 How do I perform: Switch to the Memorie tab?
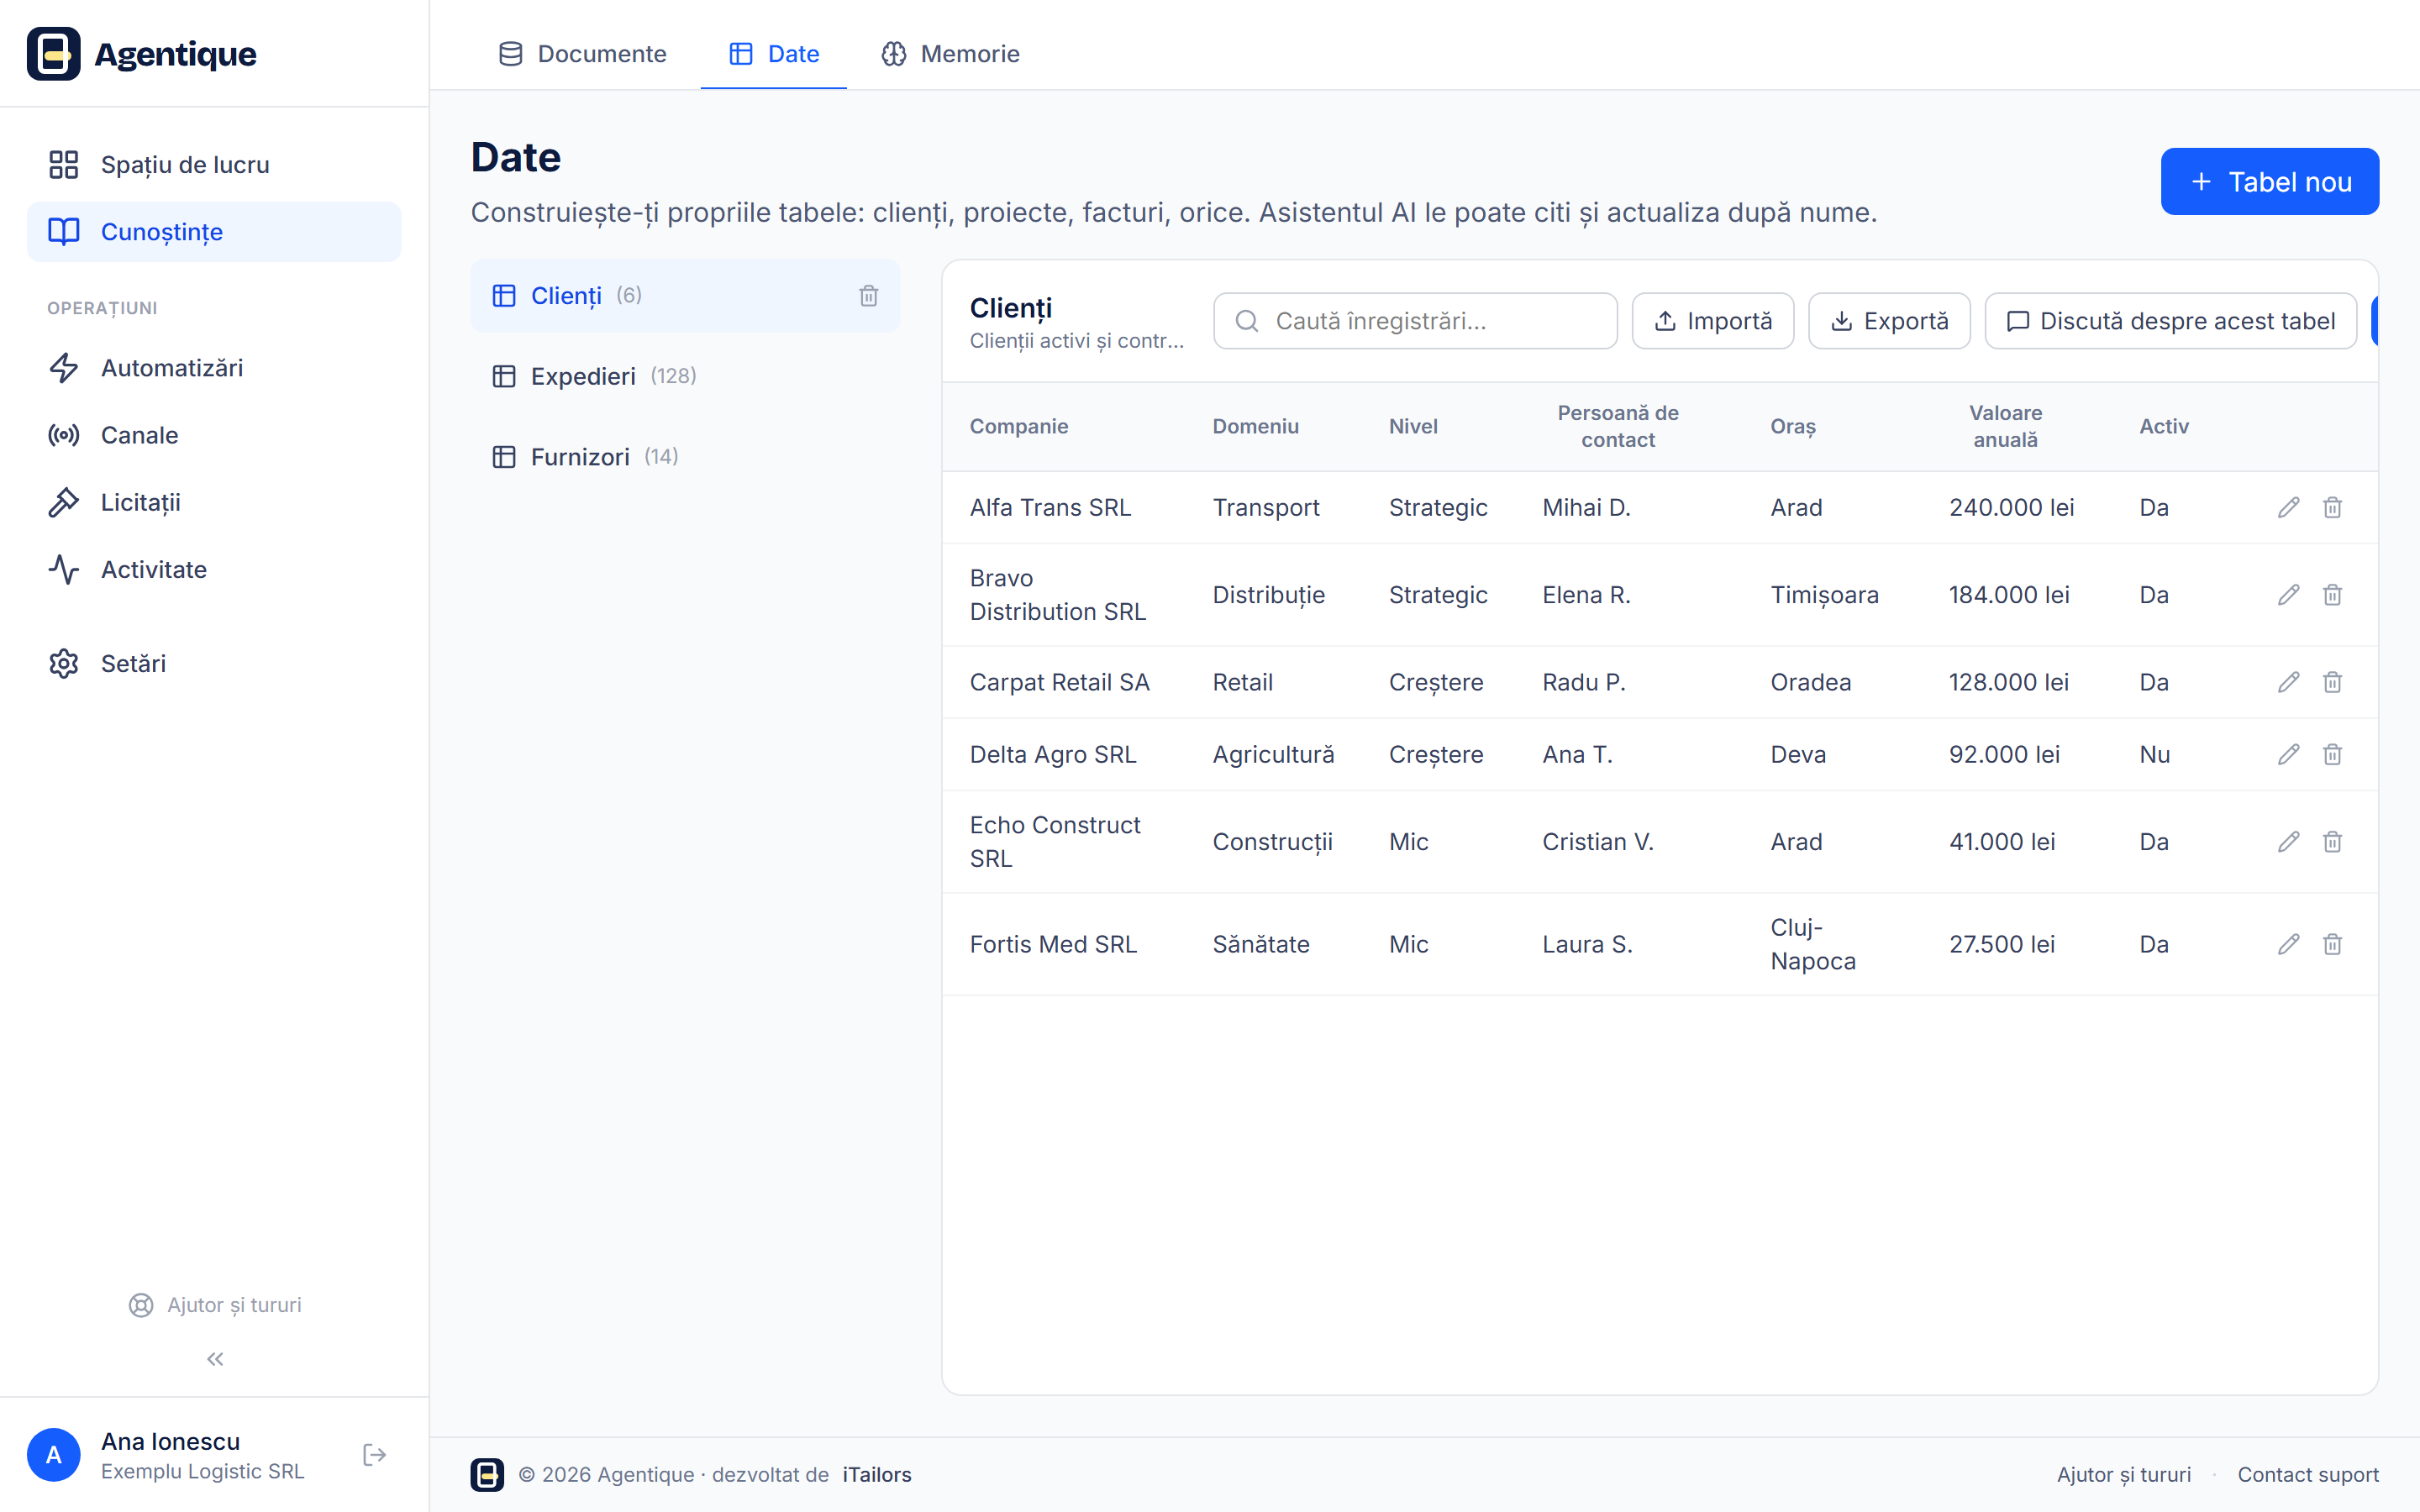(950, 54)
